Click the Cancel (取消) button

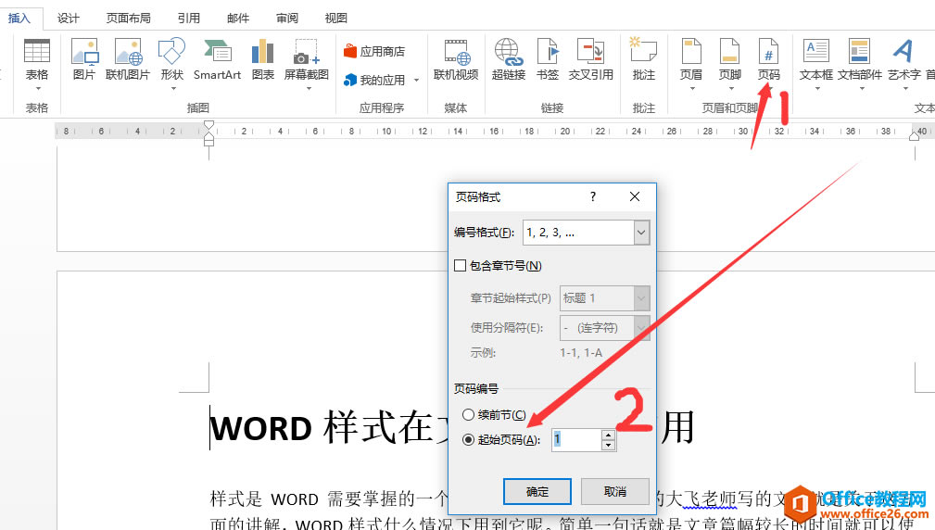[614, 491]
